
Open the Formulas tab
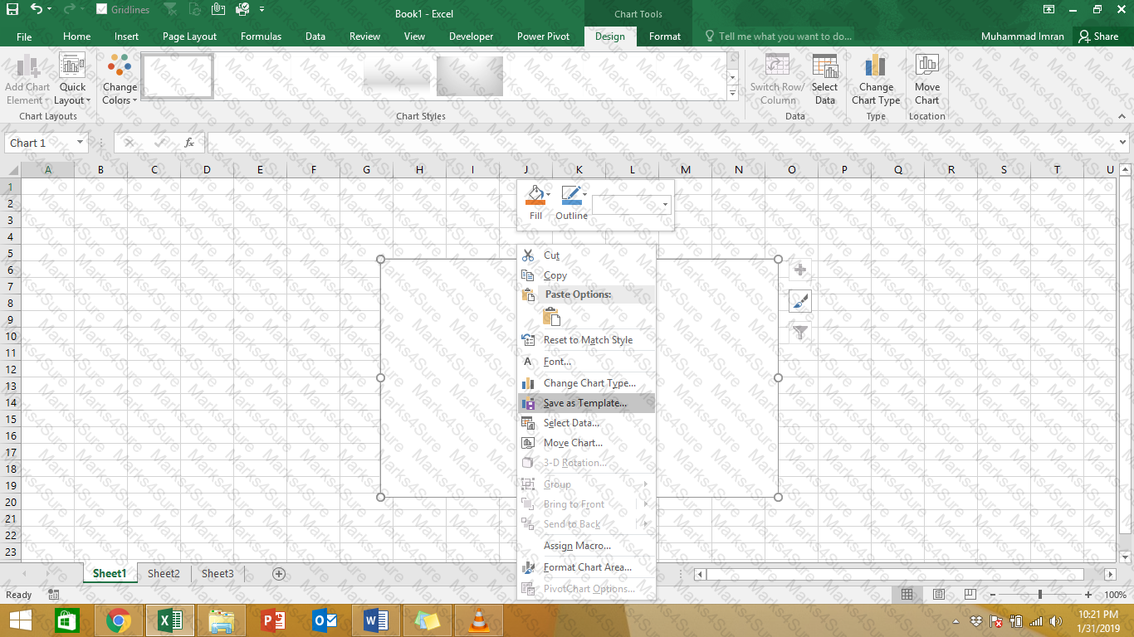pos(261,36)
